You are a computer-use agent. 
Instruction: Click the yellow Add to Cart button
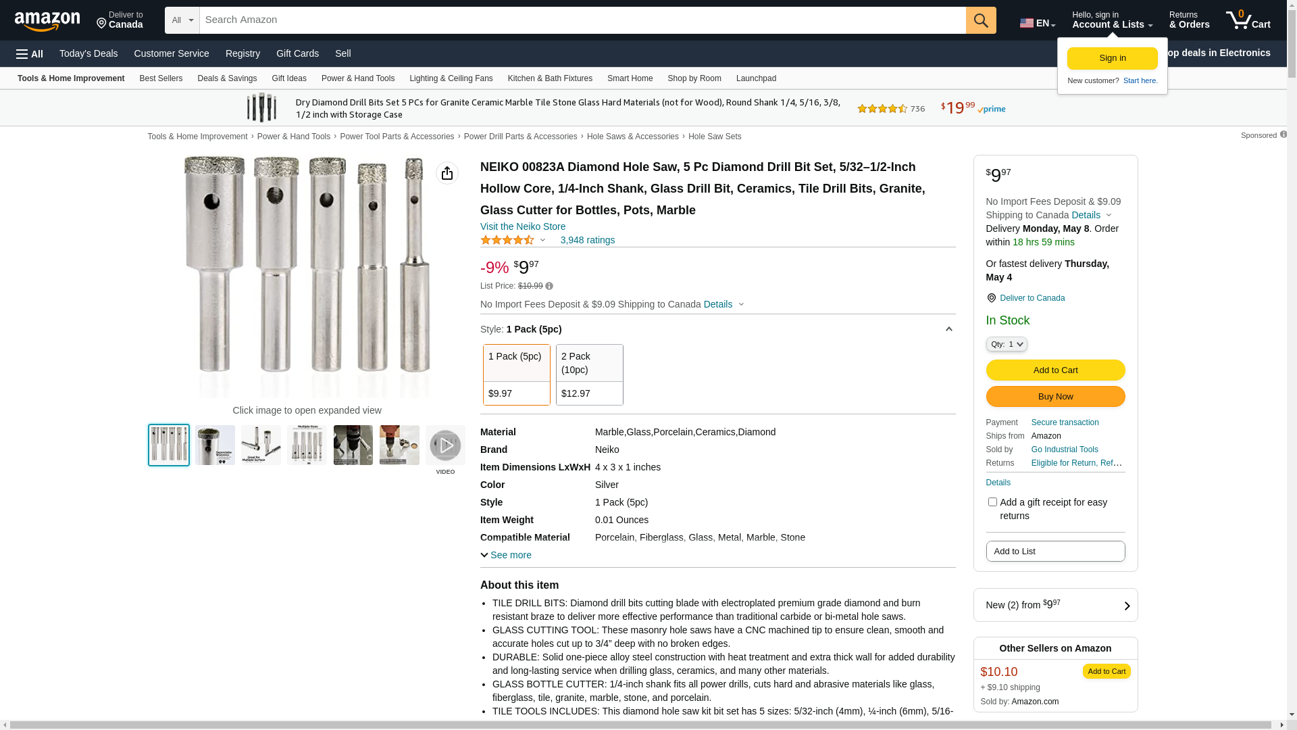[x=1055, y=370]
